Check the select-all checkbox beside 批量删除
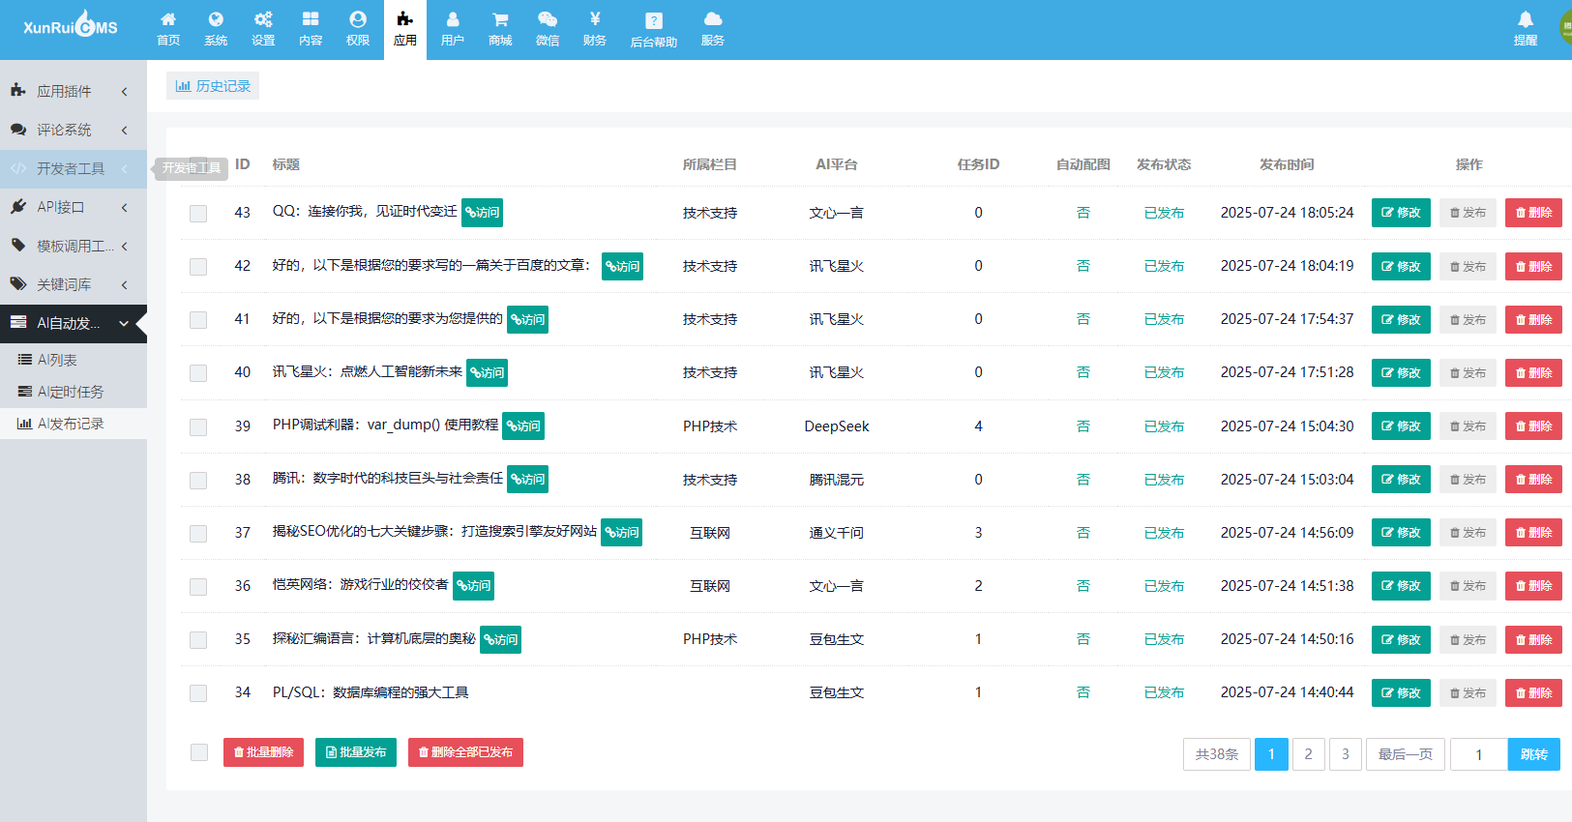 pyautogui.click(x=199, y=752)
